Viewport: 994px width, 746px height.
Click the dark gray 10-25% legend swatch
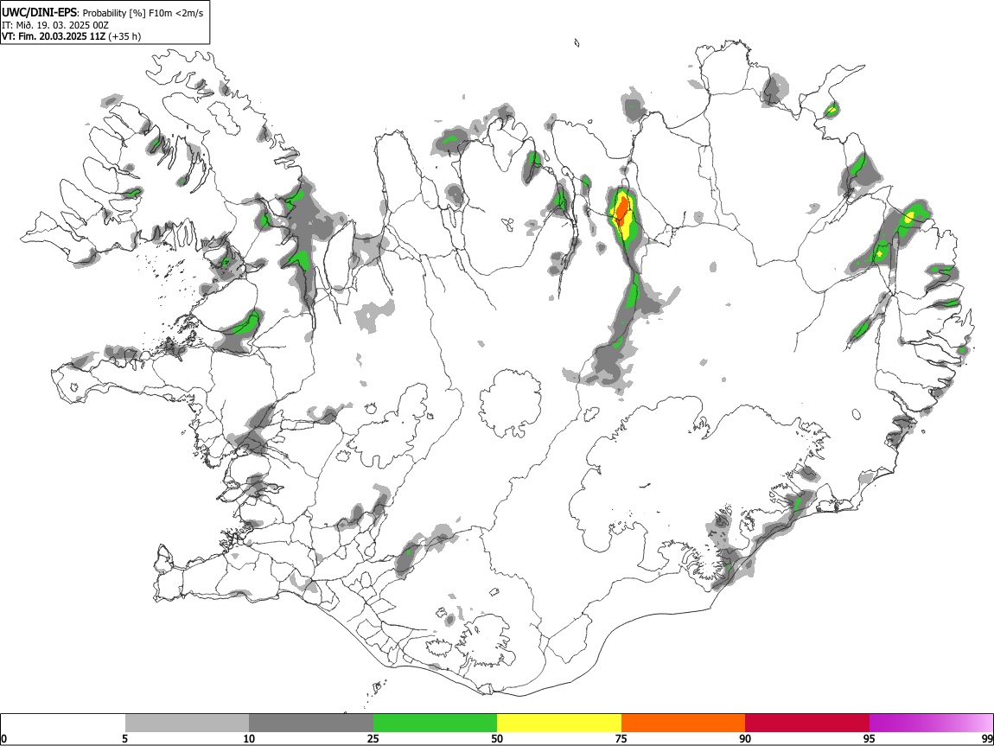pos(311,724)
